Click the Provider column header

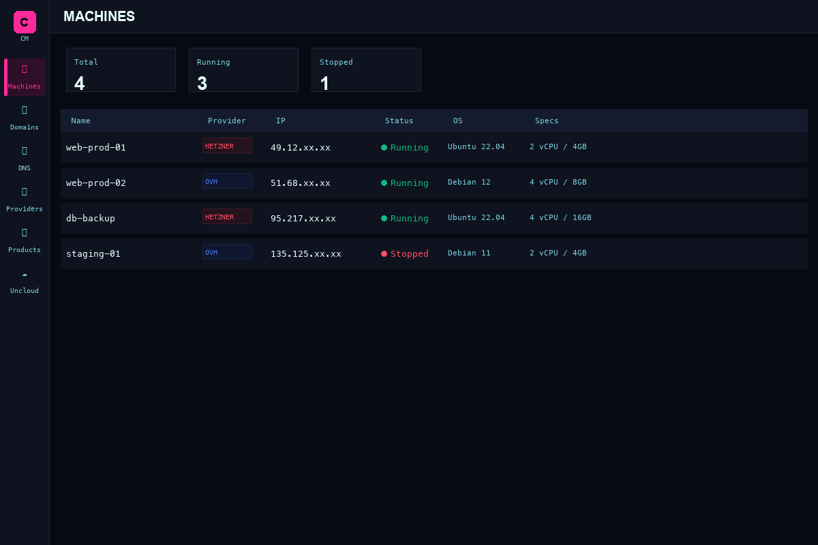(227, 121)
